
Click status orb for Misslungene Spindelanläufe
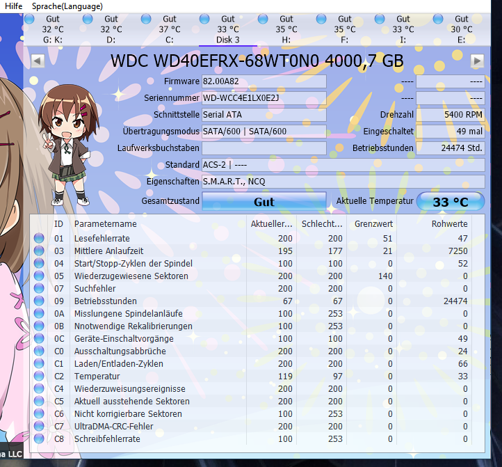[x=39, y=313]
